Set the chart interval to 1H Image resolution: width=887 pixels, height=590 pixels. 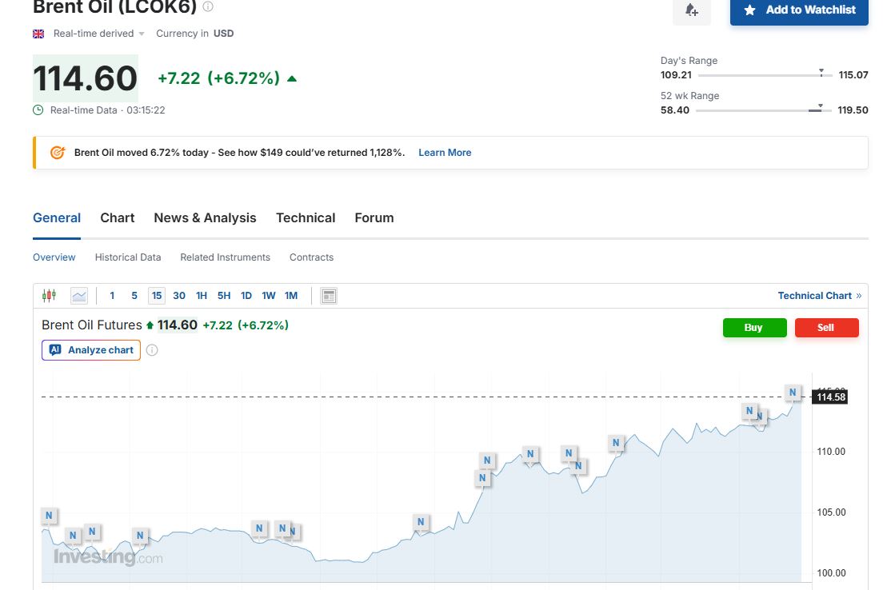[x=202, y=296]
